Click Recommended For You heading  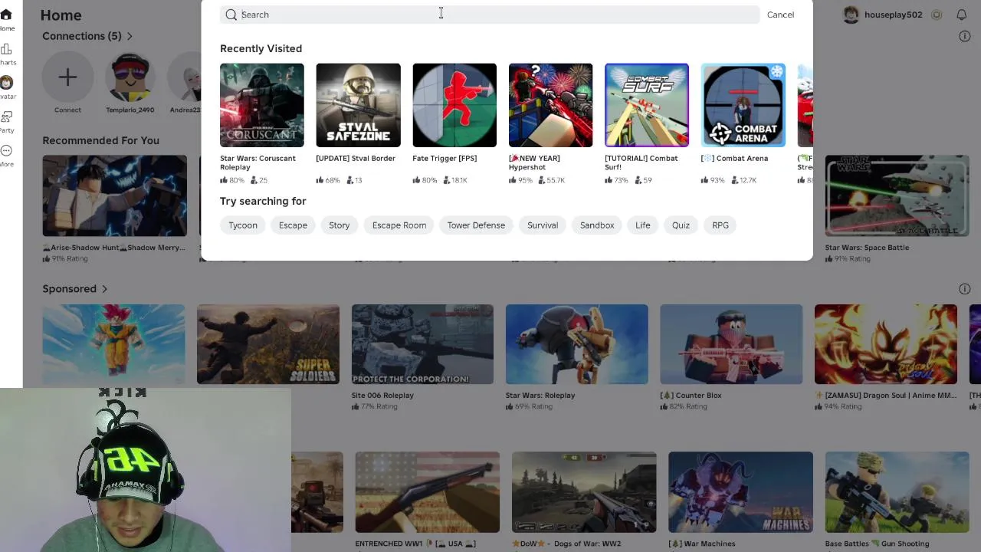100,140
